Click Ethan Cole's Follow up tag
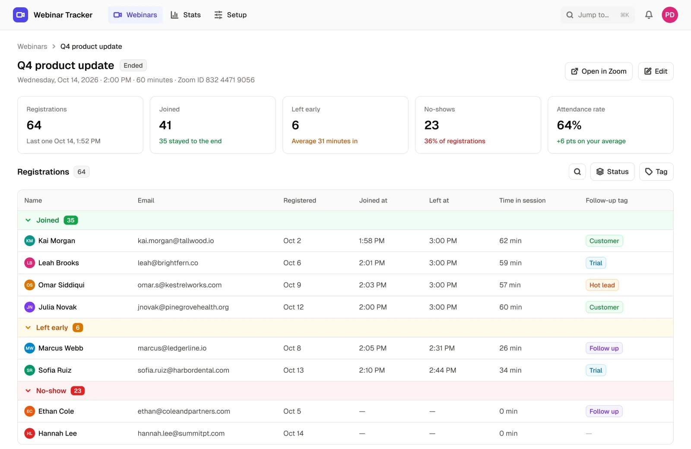The height and width of the screenshot is (449, 691). point(604,411)
